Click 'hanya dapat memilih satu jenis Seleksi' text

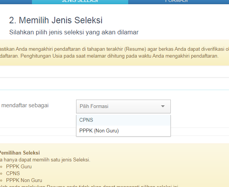47,160
